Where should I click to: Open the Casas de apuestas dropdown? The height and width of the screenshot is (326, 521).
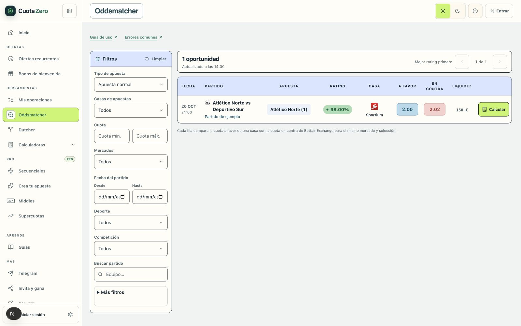click(x=131, y=110)
